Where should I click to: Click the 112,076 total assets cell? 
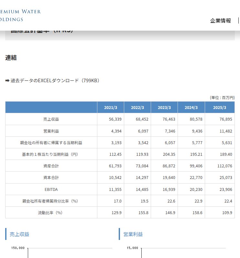tap(220, 166)
